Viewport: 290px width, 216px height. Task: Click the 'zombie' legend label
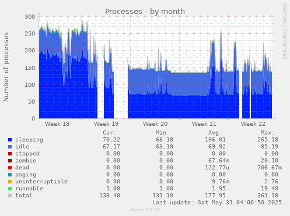click(x=26, y=161)
